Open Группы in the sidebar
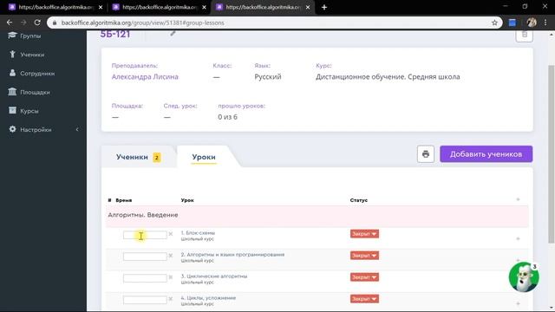This screenshot has height=312, width=555. coord(30,36)
